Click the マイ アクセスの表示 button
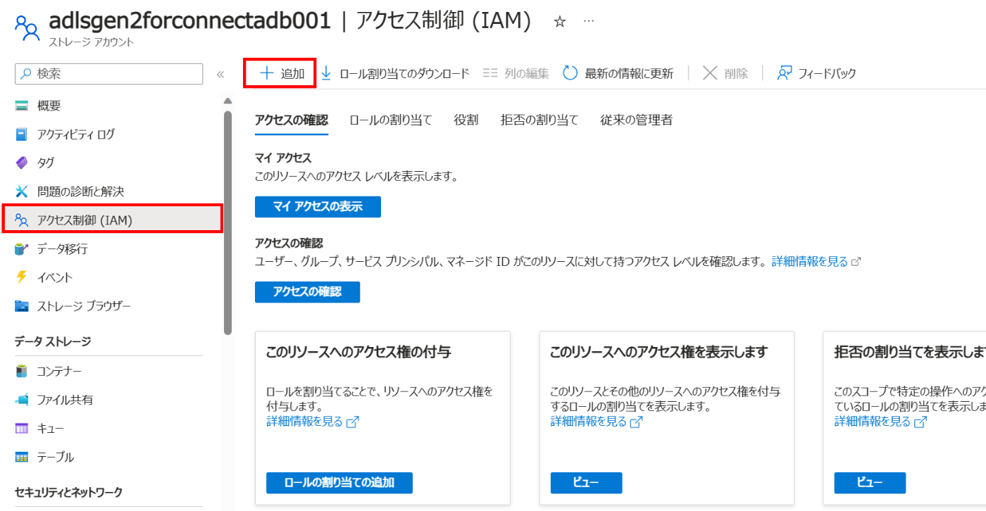The image size is (986, 511). tap(318, 207)
